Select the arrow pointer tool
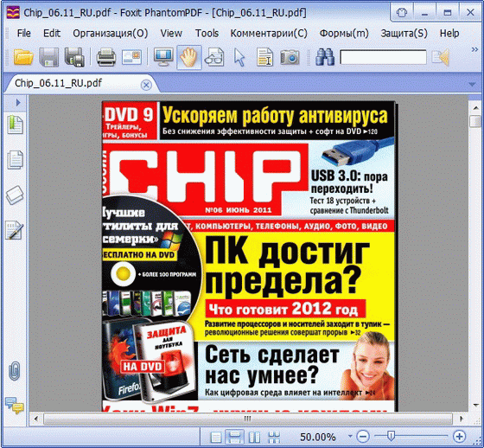The width and height of the screenshot is (484, 448). pos(239,57)
